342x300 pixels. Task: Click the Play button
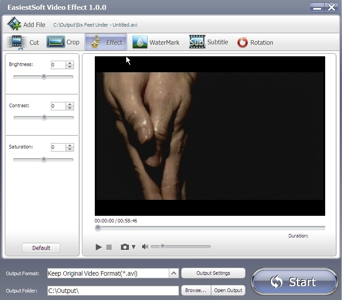99,247
